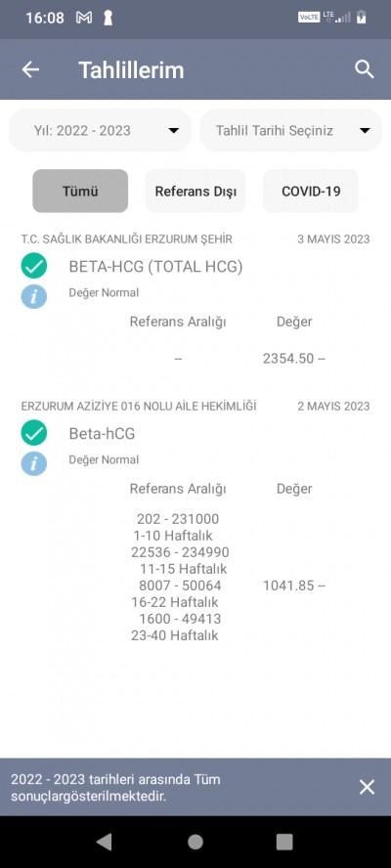The width and height of the screenshot is (391, 868).
Task: Tap the 1041.85 result value
Action: [x=288, y=586]
